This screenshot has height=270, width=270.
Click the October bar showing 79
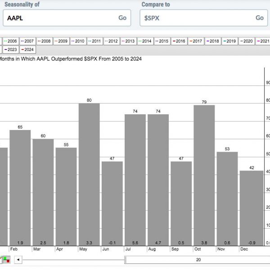204,175
